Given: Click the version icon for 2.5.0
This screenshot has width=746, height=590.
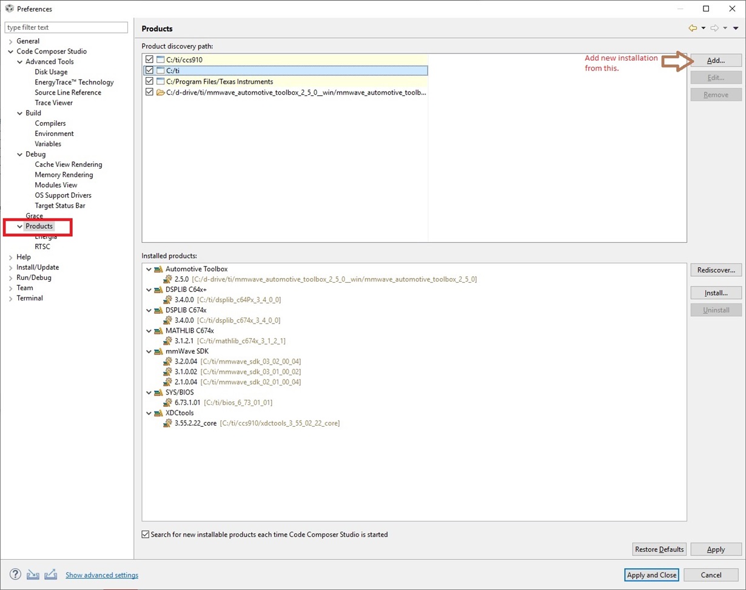Looking at the screenshot, I should pos(168,279).
